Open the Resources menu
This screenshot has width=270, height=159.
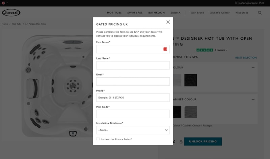(242, 13)
